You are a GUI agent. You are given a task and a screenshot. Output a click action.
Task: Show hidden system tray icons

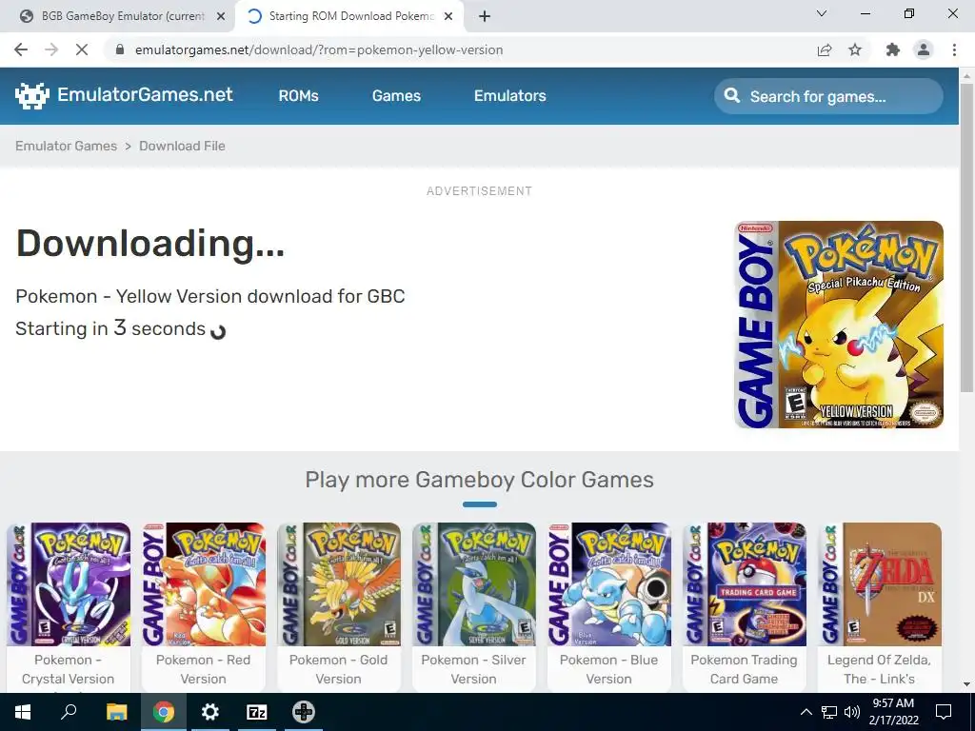pos(806,712)
